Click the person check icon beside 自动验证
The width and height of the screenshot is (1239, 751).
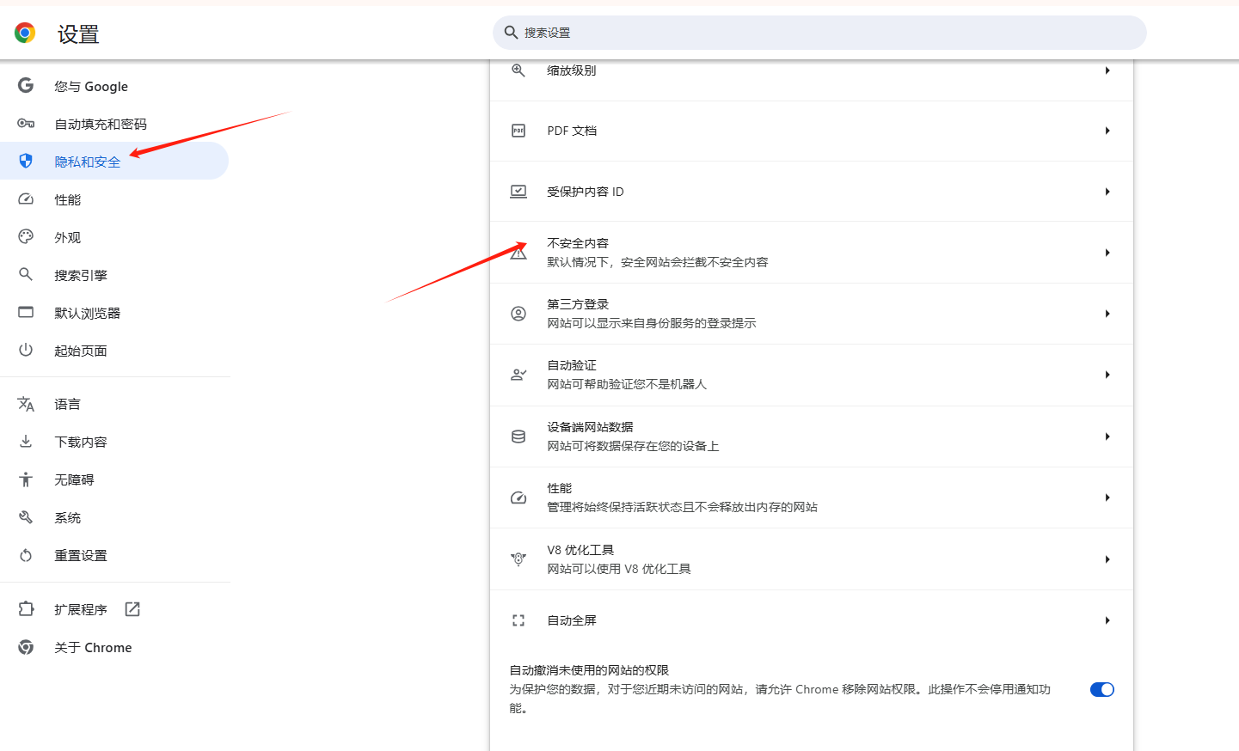click(x=518, y=375)
